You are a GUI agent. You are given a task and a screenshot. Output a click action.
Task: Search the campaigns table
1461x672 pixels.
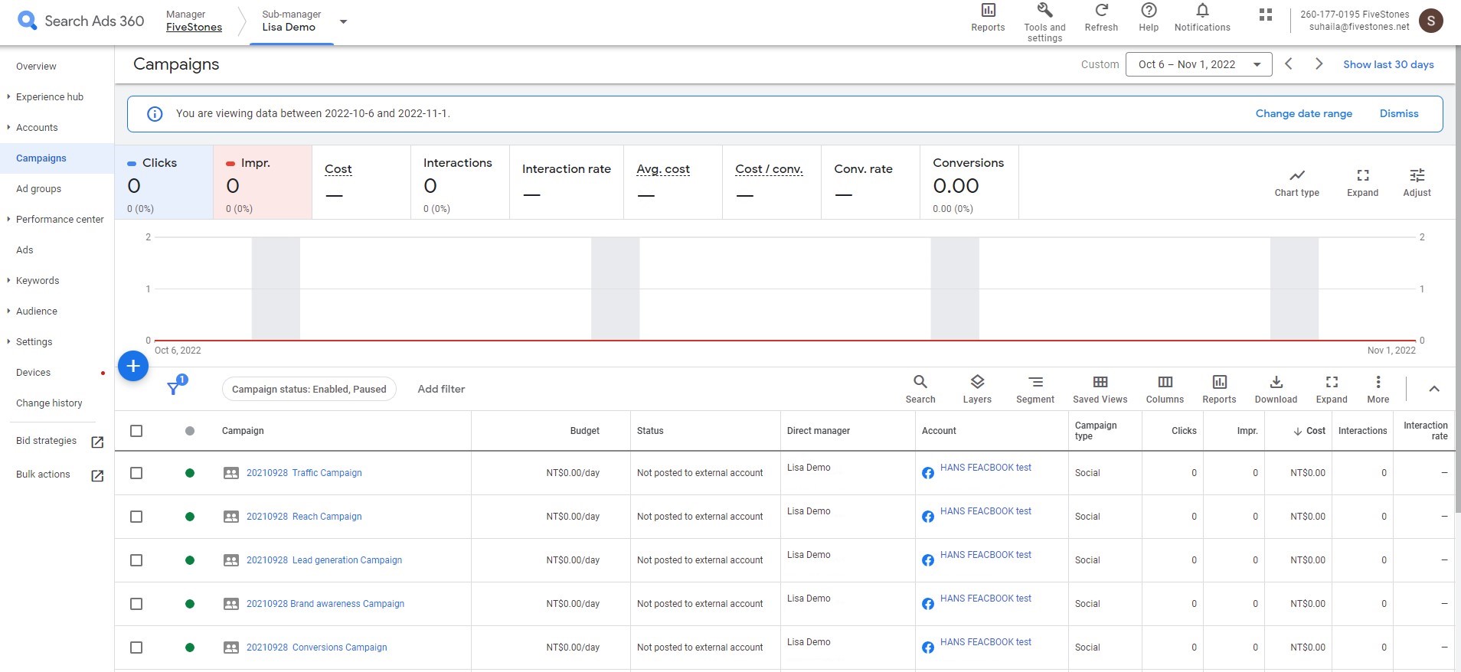(x=920, y=389)
